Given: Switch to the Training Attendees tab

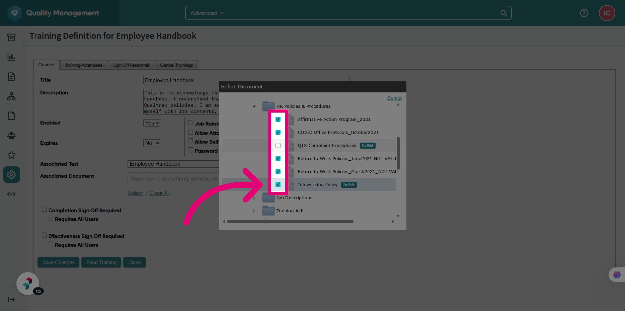Looking at the screenshot, I should click(84, 65).
